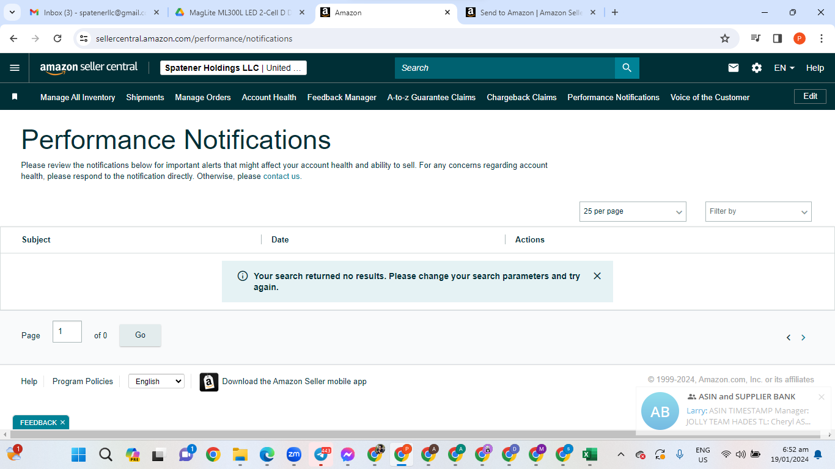Open Microsoft Edge from the taskbar
This screenshot has height=469, width=835.
click(267, 454)
